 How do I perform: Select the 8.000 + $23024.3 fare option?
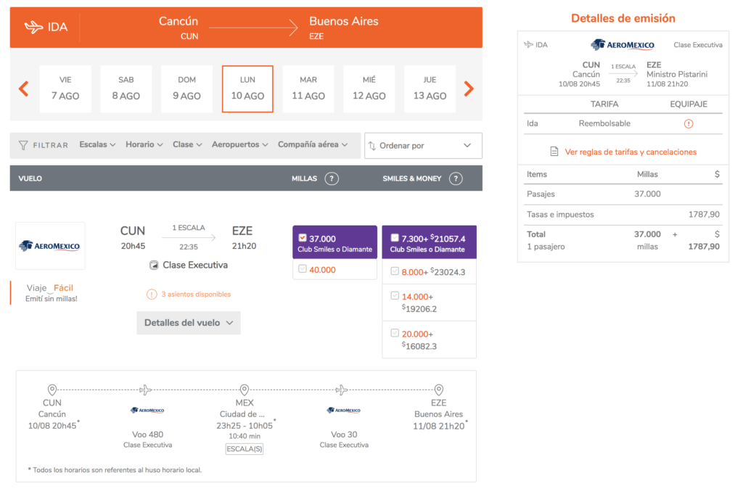[x=429, y=272]
